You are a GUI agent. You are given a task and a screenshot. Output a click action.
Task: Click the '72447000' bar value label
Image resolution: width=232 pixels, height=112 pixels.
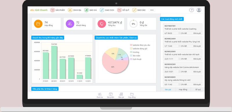(x=54, y=44)
